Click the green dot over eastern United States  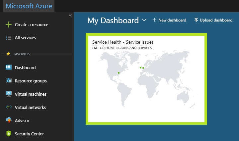119,73
